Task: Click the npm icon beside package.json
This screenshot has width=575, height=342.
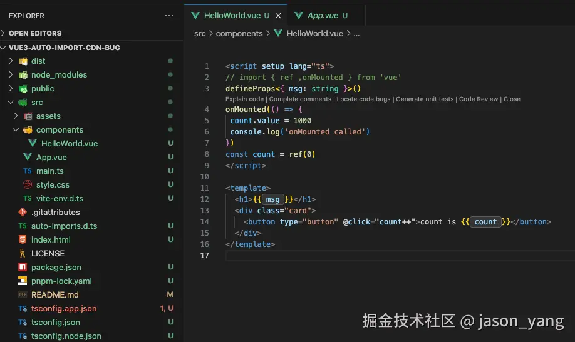Action: (x=23, y=267)
